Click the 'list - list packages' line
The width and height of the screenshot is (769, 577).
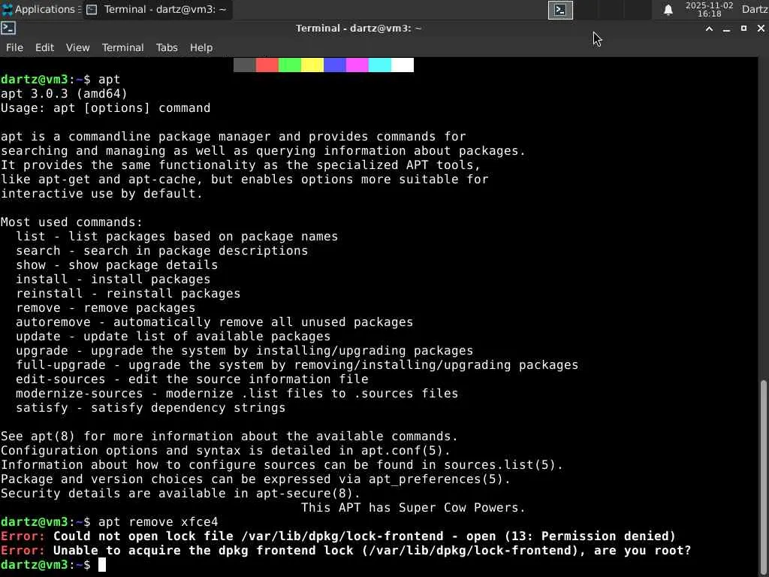pyautogui.click(x=177, y=237)
